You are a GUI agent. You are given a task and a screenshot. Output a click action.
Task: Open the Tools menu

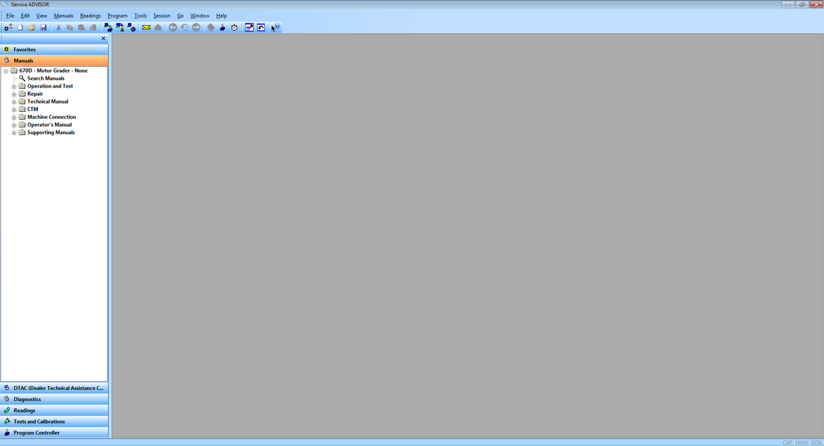140,15
